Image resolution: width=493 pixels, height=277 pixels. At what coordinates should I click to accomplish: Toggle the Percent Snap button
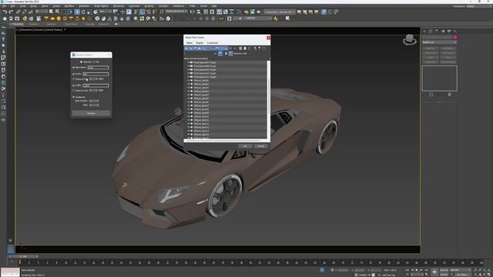pos(149,12)
